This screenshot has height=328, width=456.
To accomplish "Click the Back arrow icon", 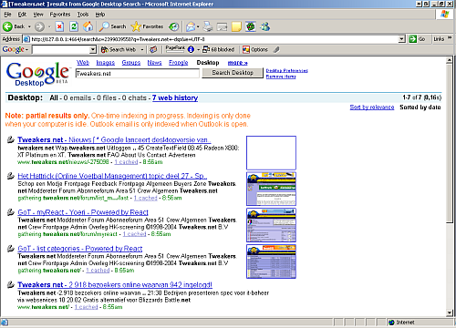I will (7, 26).
